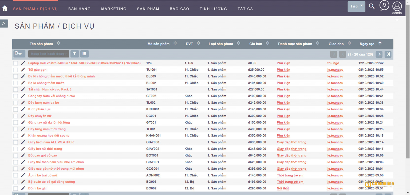Expand the bulk action dropdown

[49, 54]
